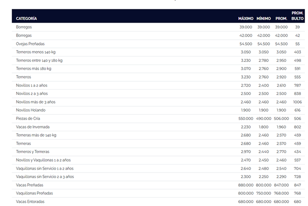The height and width of the screenshot is (206, 308).
Task: Click Terneros y Terneras category label
Action: coord(32,152)
